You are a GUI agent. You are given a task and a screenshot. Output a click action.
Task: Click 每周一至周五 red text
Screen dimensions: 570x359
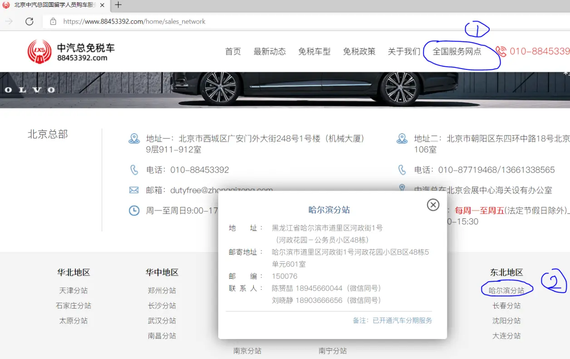point(479,210)
